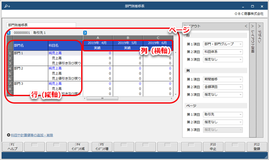The image size is (269, 160).
Task: Click the search-plus icon in title bar
Action: (7, 6)
